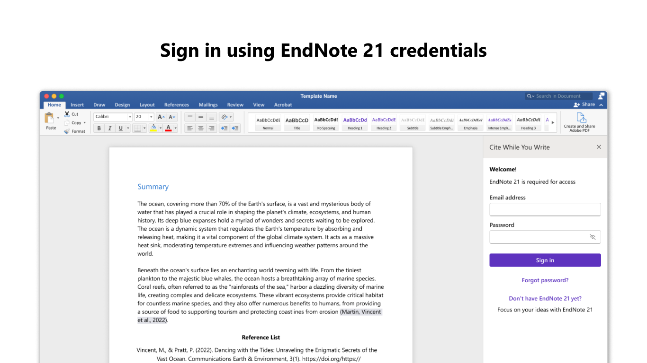647x363 pixels.
Task: Switch to the Draw tab
Action: point(99,105)
